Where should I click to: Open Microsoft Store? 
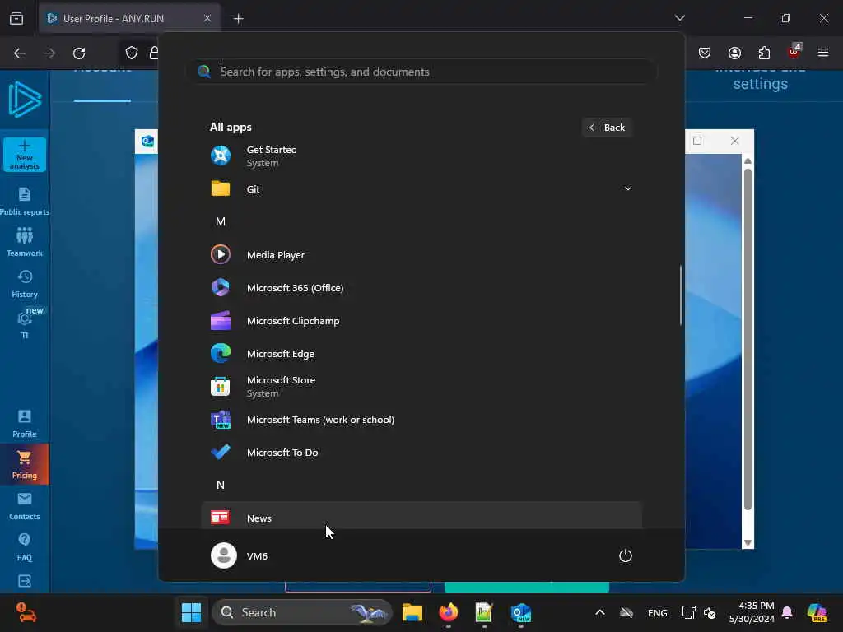point(421,387)
